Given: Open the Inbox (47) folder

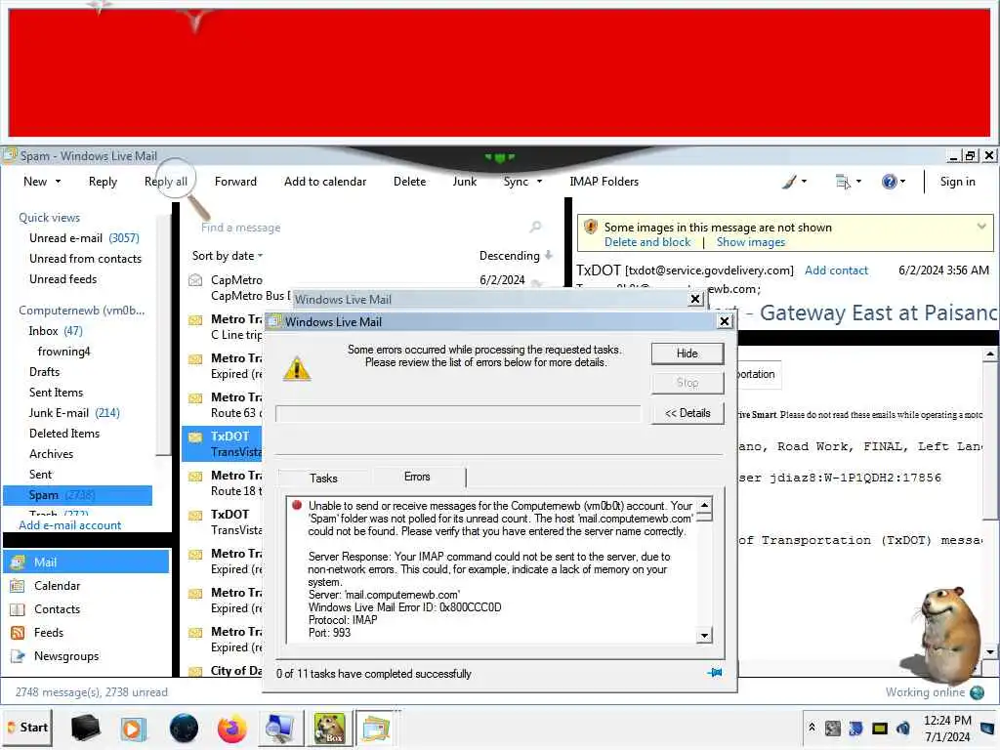Looking at the screenshot, I should point(56,331).
